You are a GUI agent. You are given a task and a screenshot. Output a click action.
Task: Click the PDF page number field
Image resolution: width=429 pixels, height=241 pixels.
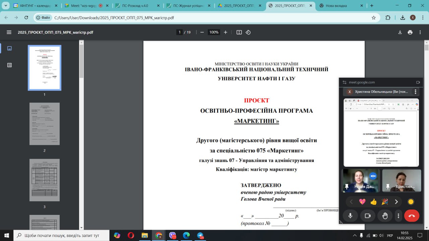[180, 32]
